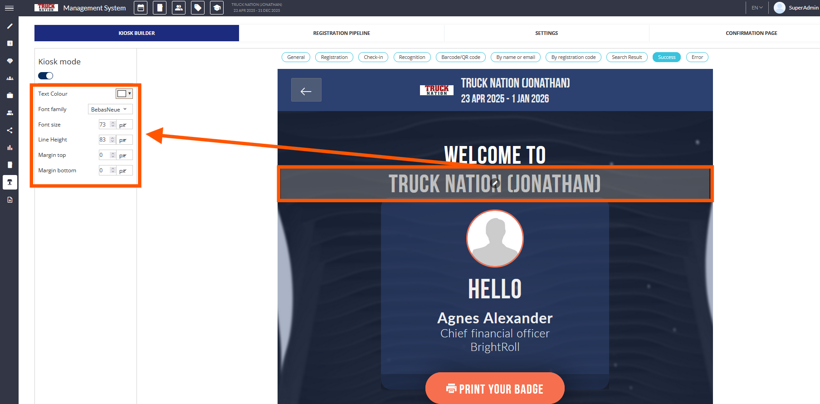Viewport: 820px width, 404px height.
Task: Expand the EN language selector
Action: coord(757,8)
